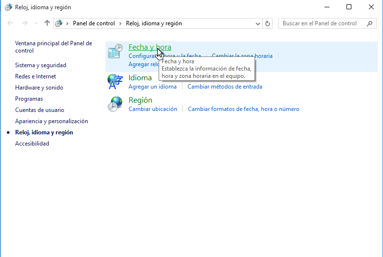Maximize the Control Panel window

pos(349,7)
